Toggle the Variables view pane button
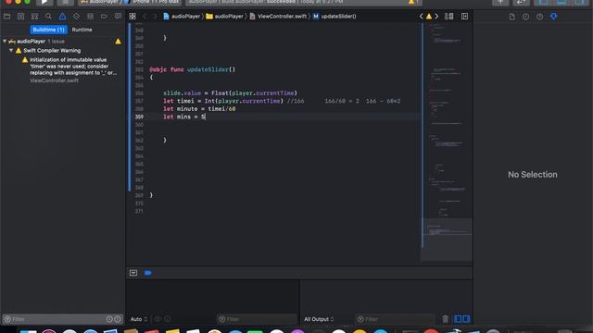Viewport: 593px width, 333px height. (458, 319)
